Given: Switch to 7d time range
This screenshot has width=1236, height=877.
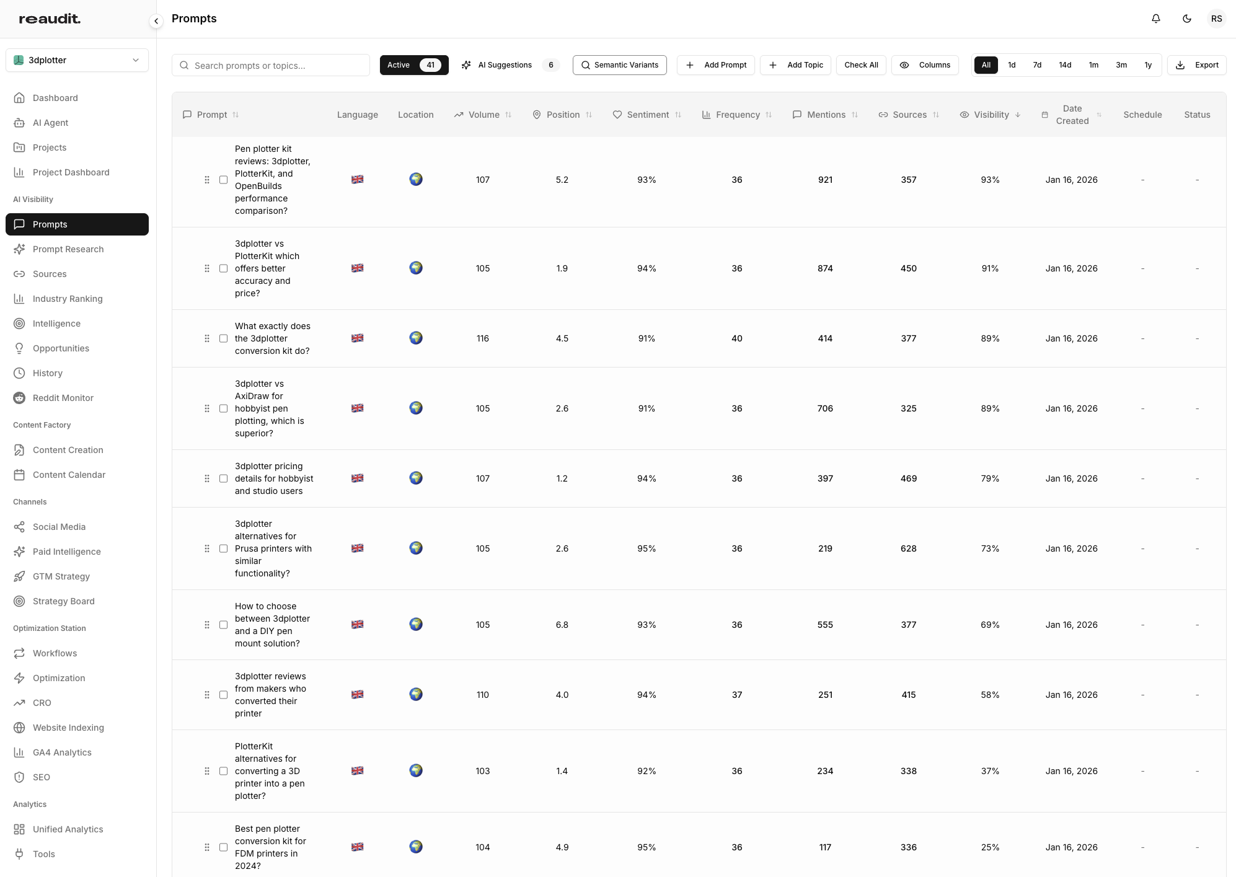Looking at the screenshot, I should [1037, 65].
